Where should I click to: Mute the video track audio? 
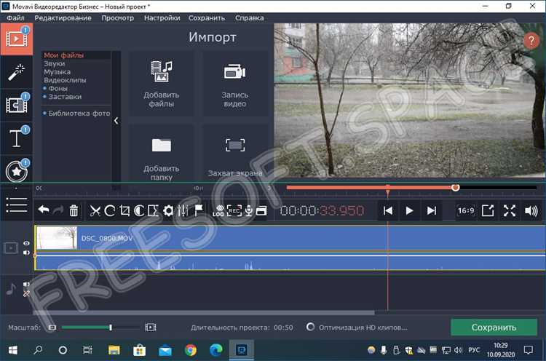[26, 253]
